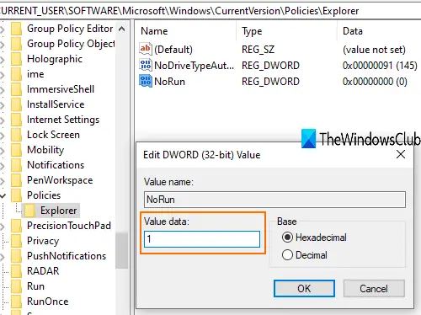The width and height of the screenshot is (421, 315).
Task: Click the InstallService folder icon
Action: tap(16, 104)
